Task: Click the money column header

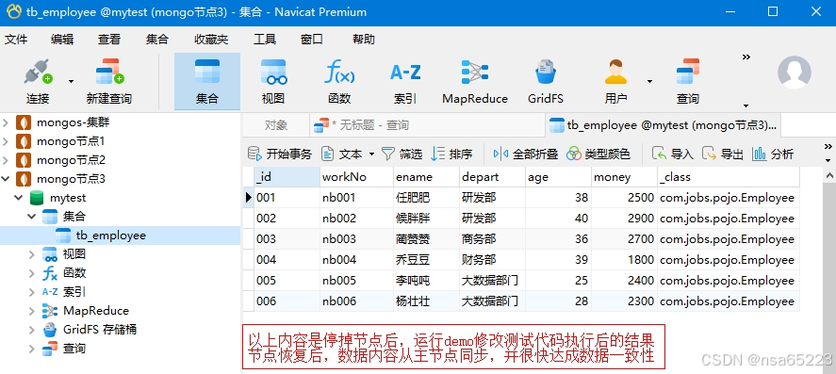Action: point(624,177)
